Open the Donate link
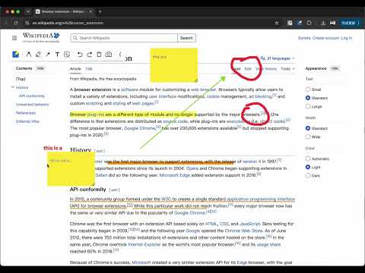 304,38
